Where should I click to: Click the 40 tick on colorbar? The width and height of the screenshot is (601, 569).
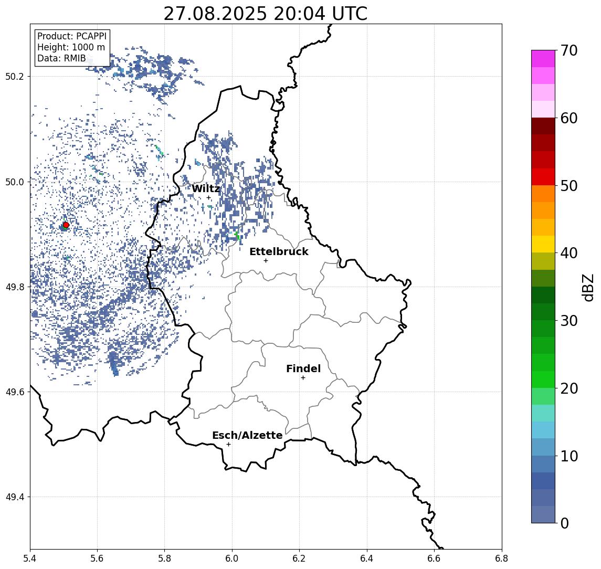click(569, 253)
